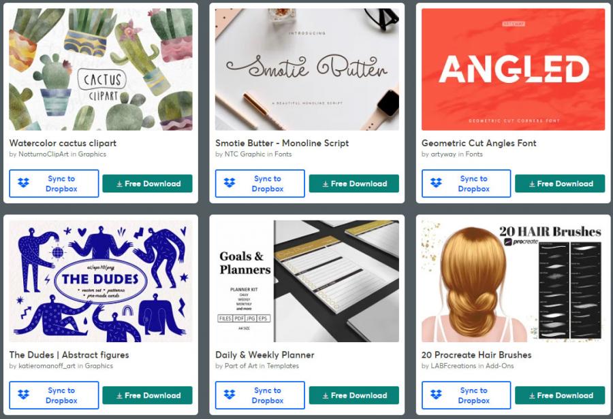The image size is (613, 419).
Task: Open the ANGLED font preview image
Action: [x=513, y=69]
